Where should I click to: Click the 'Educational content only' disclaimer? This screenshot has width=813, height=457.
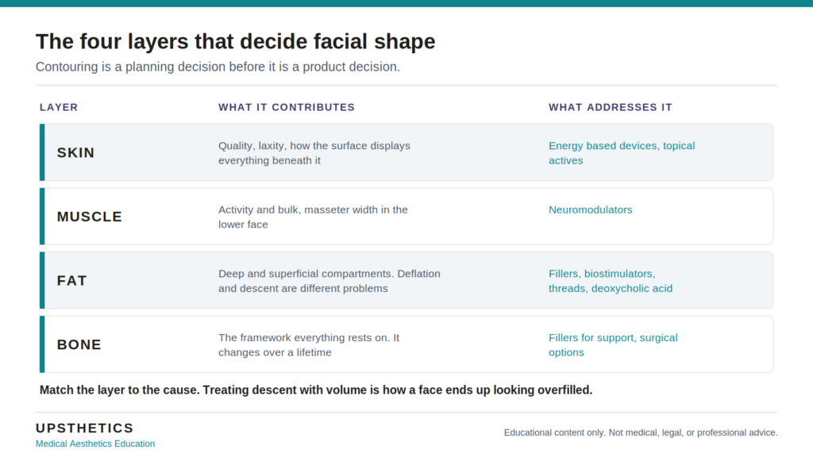pyautogui.click(x=641, y=432)
